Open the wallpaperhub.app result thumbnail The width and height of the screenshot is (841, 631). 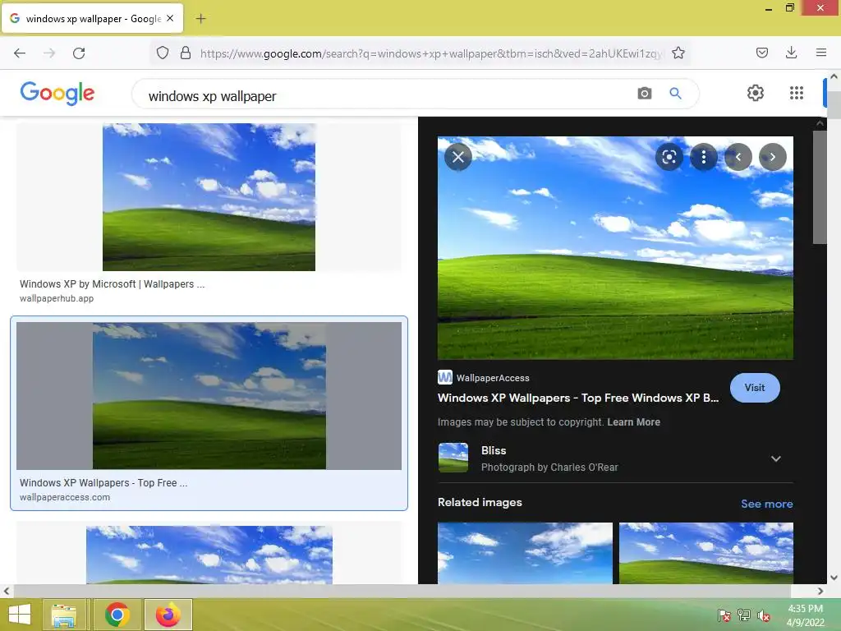(x=209, y=197)
